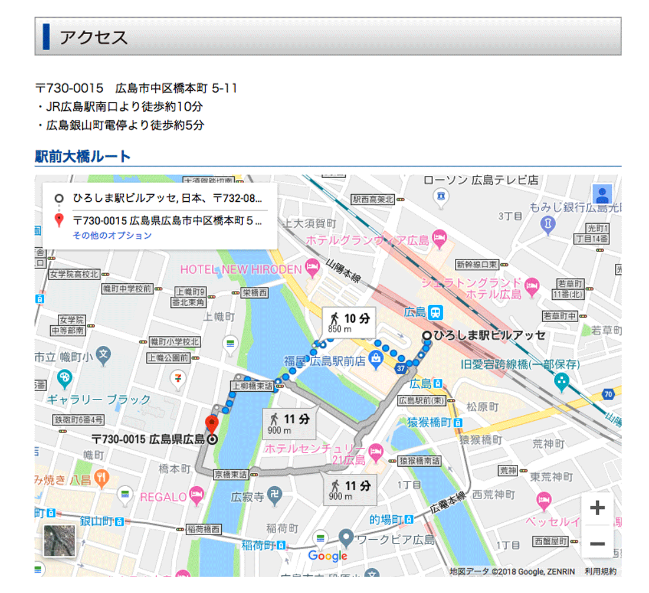649x593 pixels.
Task: Click the 西蟹屋町 intersection label
Action: [x=550, y=541]
